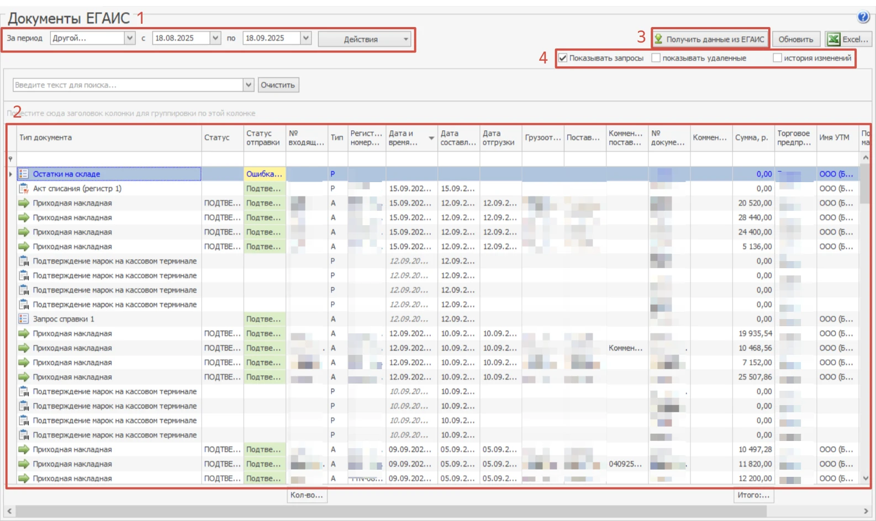Image resolution: width=876 pixels, height=521 pixels.
Task: Click the horizontal scrollbar right arrow
Action: 866,511
